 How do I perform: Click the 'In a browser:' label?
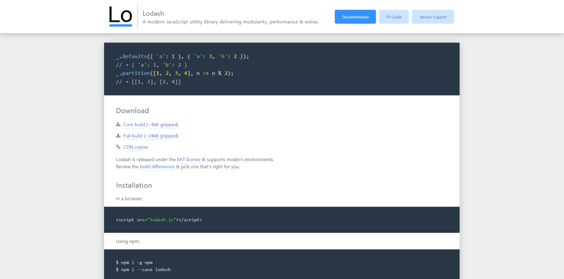click(129, 199)
